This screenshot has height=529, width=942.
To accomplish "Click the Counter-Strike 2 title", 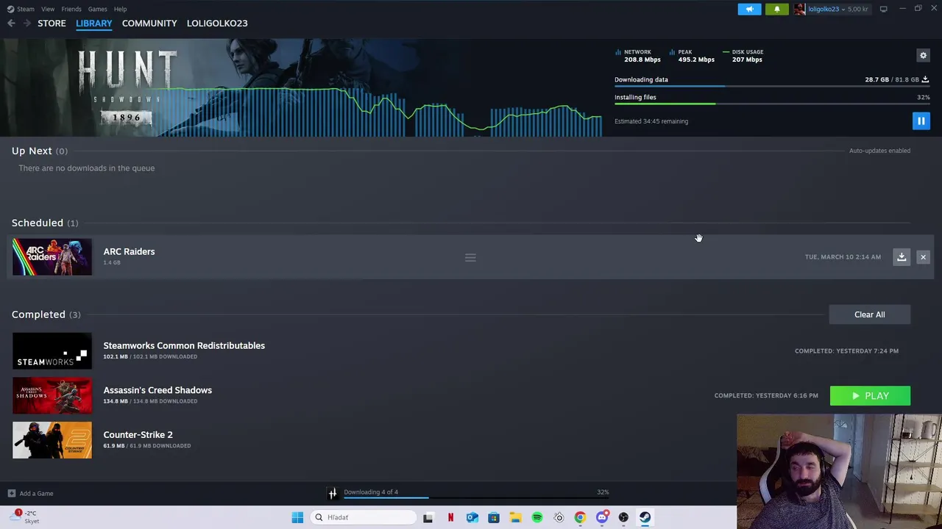I will click(138, 435).
